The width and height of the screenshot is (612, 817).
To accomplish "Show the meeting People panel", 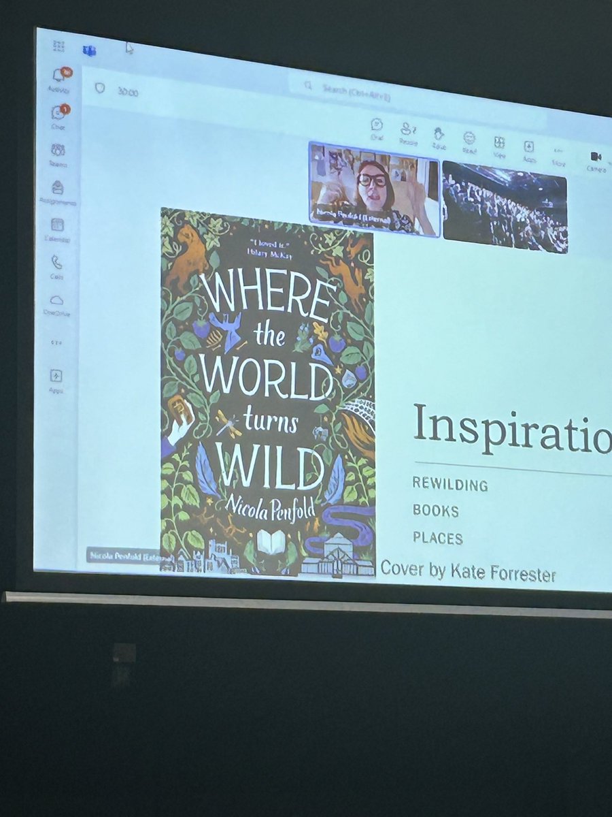I will coord(408,133).
